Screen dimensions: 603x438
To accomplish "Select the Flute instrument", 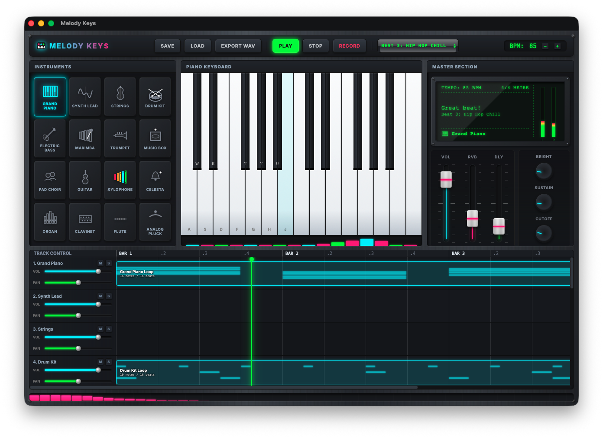I will click(x=120, y=222).
